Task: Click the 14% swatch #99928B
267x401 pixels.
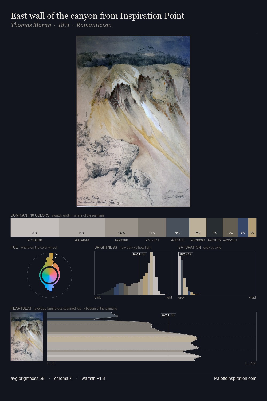Action: click(121, 228)
